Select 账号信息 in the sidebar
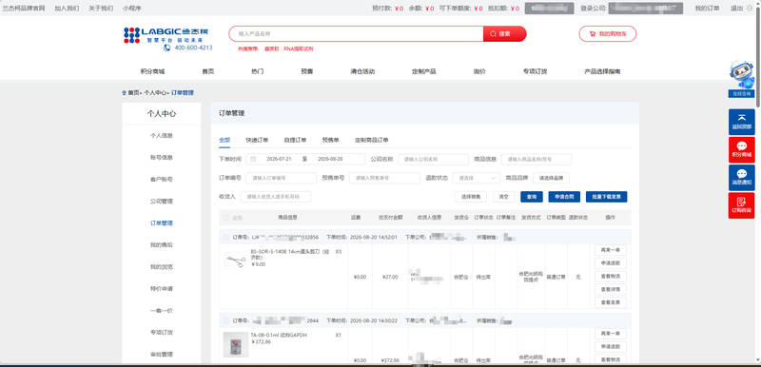The width and height of the screenshot is (761, 367). pyautogui.click(x=162, y=158)
